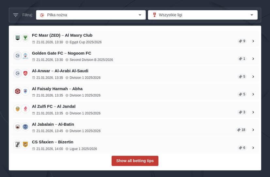Click the FC Masr (ZED) team logo

click(18, 38)
